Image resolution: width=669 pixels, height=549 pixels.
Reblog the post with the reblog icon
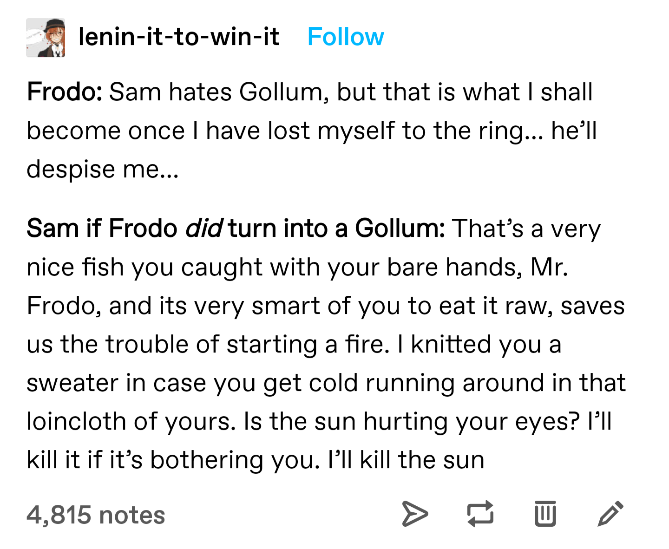[480, 514]
